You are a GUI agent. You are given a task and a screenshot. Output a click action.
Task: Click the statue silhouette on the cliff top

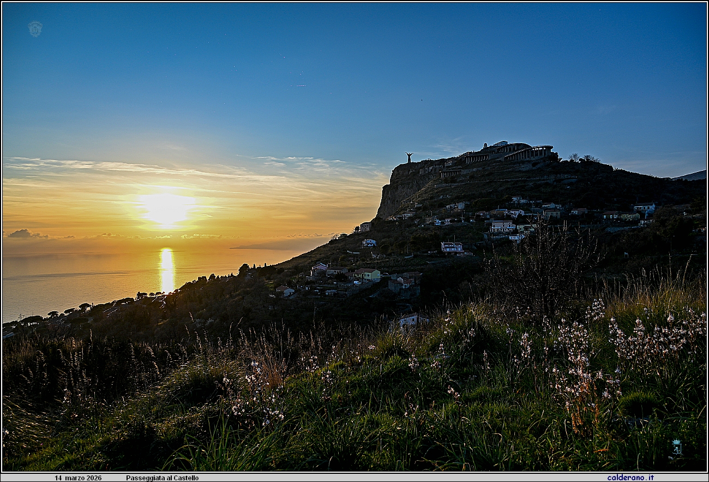(408, 157)
